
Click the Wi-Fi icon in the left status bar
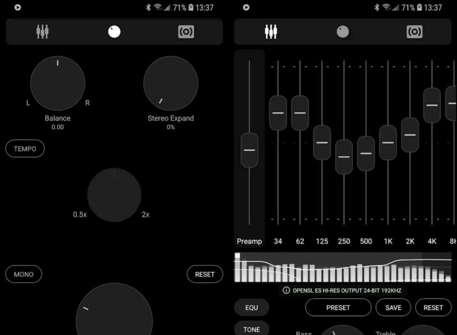[x=158, y=7]
